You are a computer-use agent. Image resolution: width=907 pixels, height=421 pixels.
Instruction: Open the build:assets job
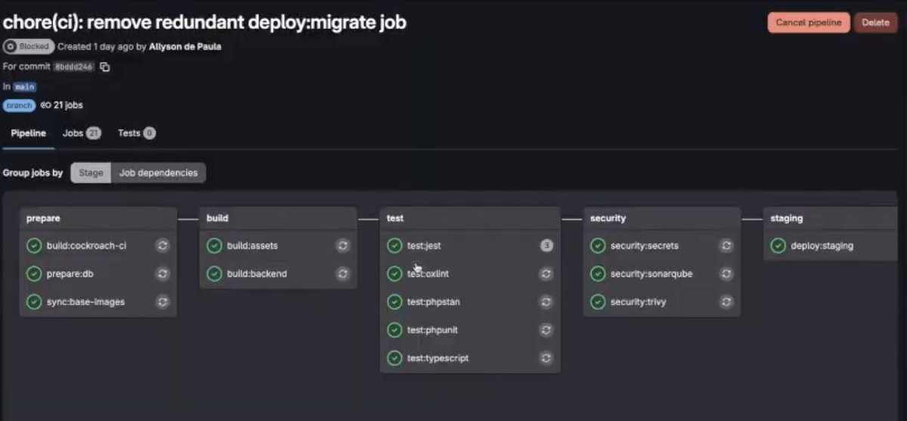click(252, 246)
